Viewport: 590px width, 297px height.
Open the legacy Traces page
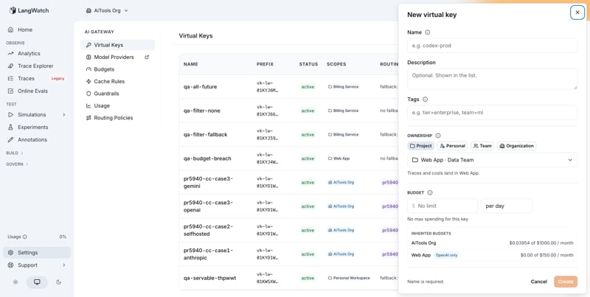pos(37,79)
